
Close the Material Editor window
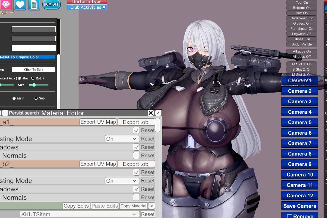click(x=151, y=113)
